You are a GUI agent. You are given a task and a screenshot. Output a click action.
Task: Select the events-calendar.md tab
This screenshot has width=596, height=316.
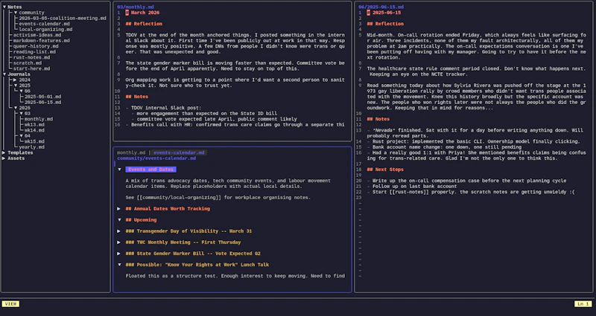(x=179, y=153)
